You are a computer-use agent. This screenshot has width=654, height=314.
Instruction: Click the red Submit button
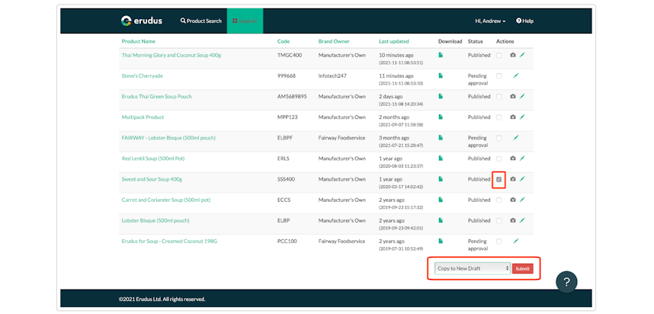click(x=523, y=268)
